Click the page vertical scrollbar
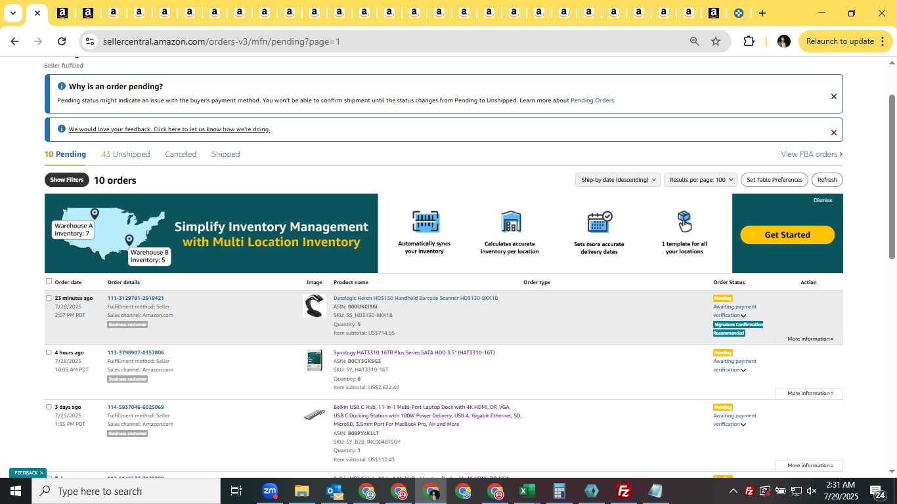 892,177
